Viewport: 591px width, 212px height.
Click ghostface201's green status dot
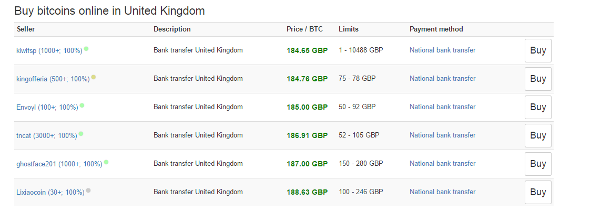[x=106, y=162]
